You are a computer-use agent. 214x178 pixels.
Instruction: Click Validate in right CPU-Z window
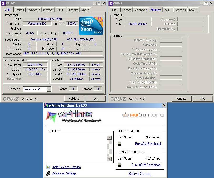coord(181,99)
